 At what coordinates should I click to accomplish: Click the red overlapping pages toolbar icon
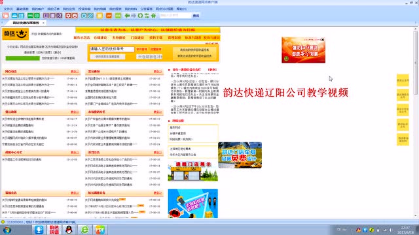[x=6, y=16]
